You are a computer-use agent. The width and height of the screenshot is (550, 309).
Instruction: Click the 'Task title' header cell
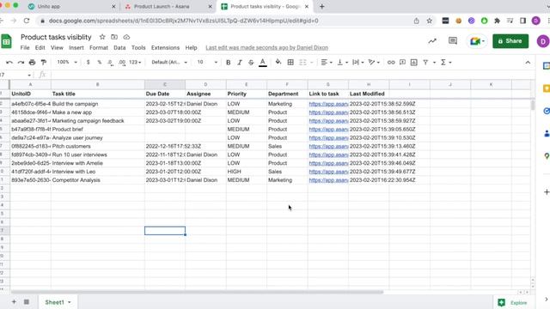click(x=97, y=94)
